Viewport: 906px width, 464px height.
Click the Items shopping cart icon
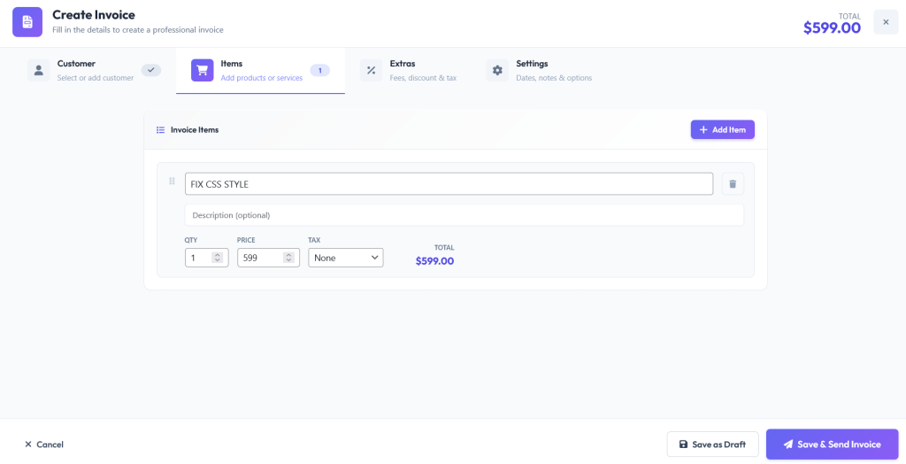203,70
